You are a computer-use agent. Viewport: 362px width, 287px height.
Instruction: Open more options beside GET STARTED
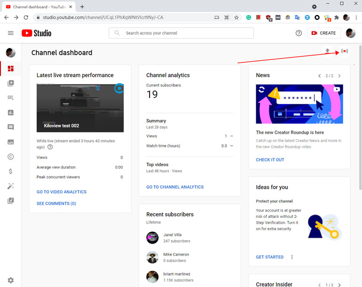(292, 257)
